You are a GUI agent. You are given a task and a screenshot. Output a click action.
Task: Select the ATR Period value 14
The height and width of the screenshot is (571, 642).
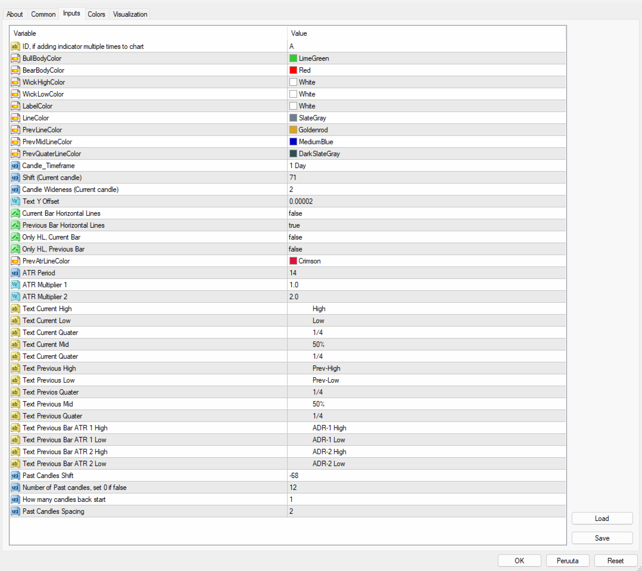[426, 272]
